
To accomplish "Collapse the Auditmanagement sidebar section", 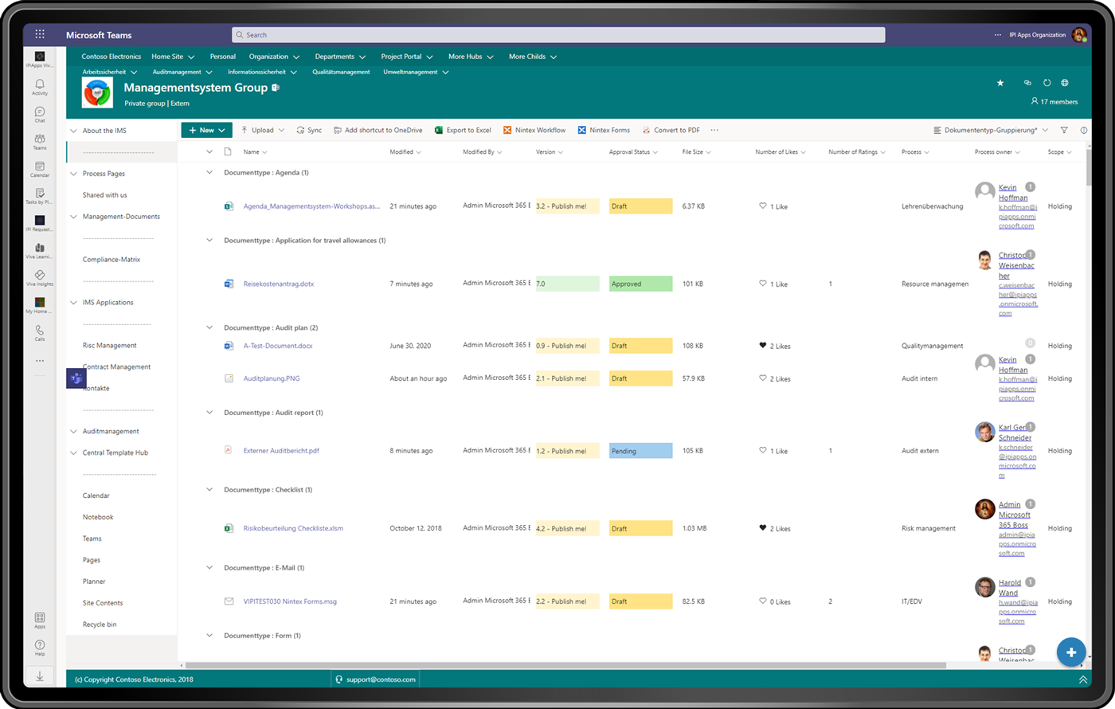I will click(x=74, y=431).
